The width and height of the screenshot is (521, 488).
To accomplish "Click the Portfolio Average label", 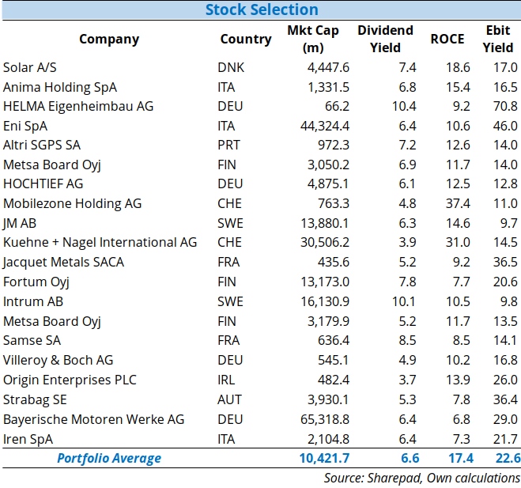I will point(108,458).
